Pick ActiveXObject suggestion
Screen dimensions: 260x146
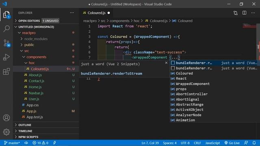pyautogui.click(x=215, y=109)
